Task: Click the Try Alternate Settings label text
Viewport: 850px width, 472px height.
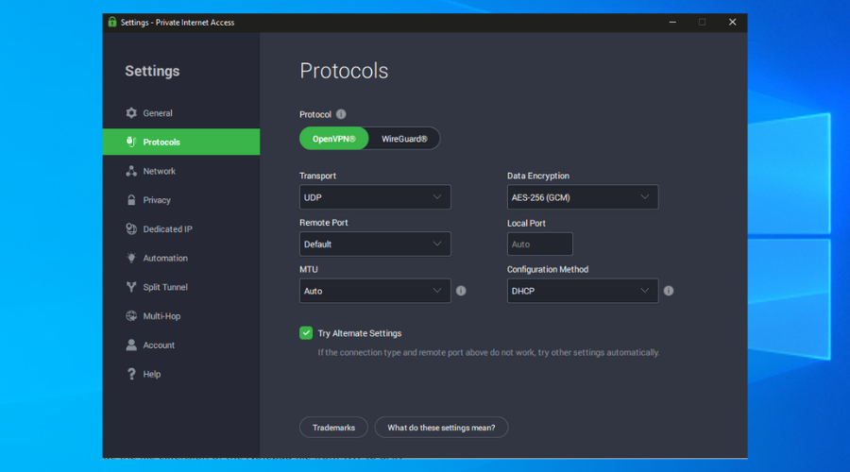Action: tap(360, 333)
